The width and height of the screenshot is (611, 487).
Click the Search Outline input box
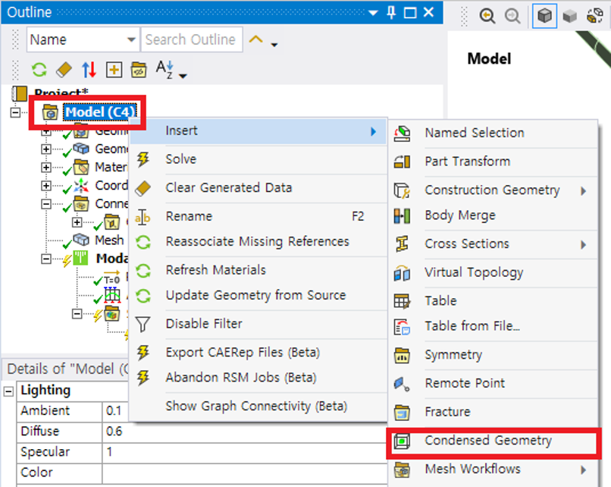[190, 40]
